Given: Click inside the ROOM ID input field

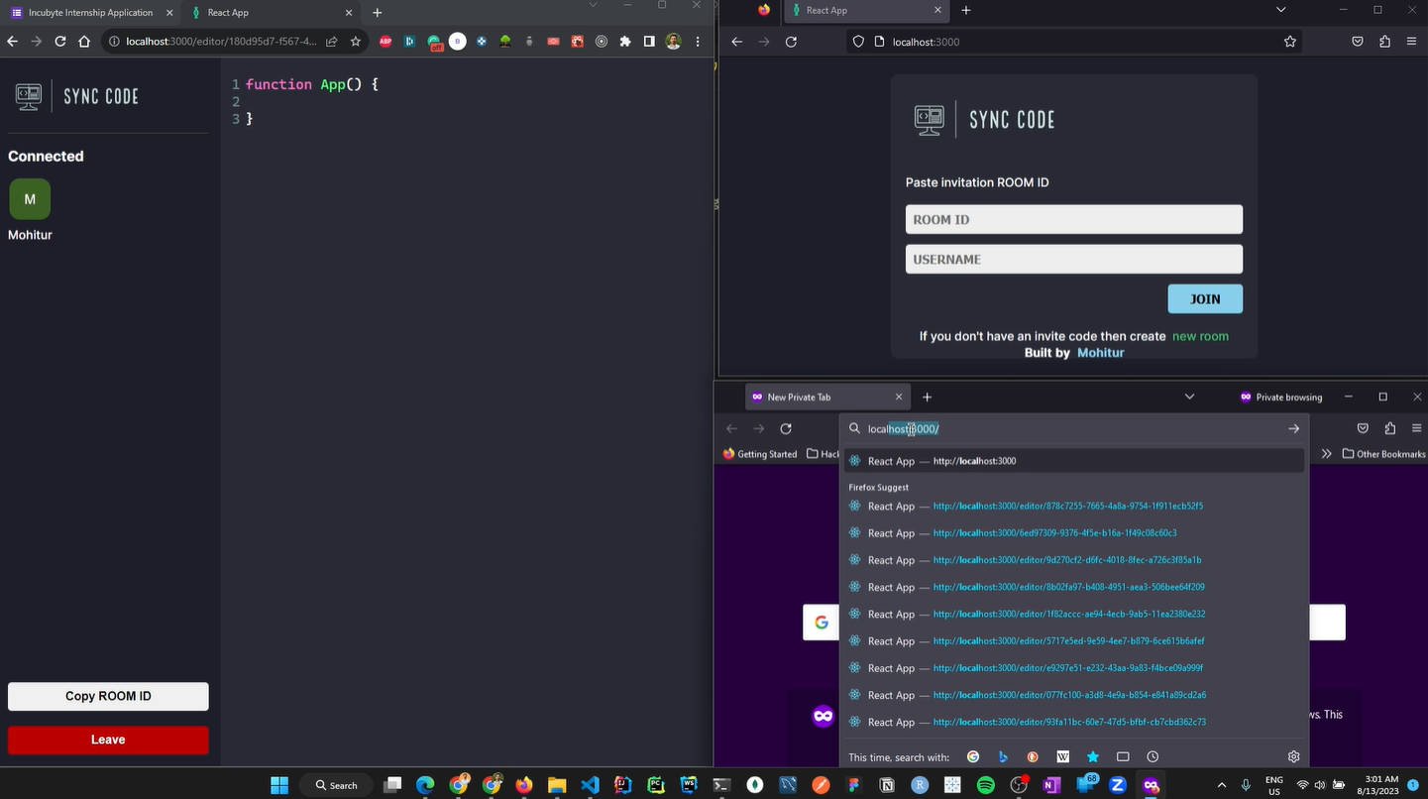Looking at the screenshot, I should [1073, 219].
